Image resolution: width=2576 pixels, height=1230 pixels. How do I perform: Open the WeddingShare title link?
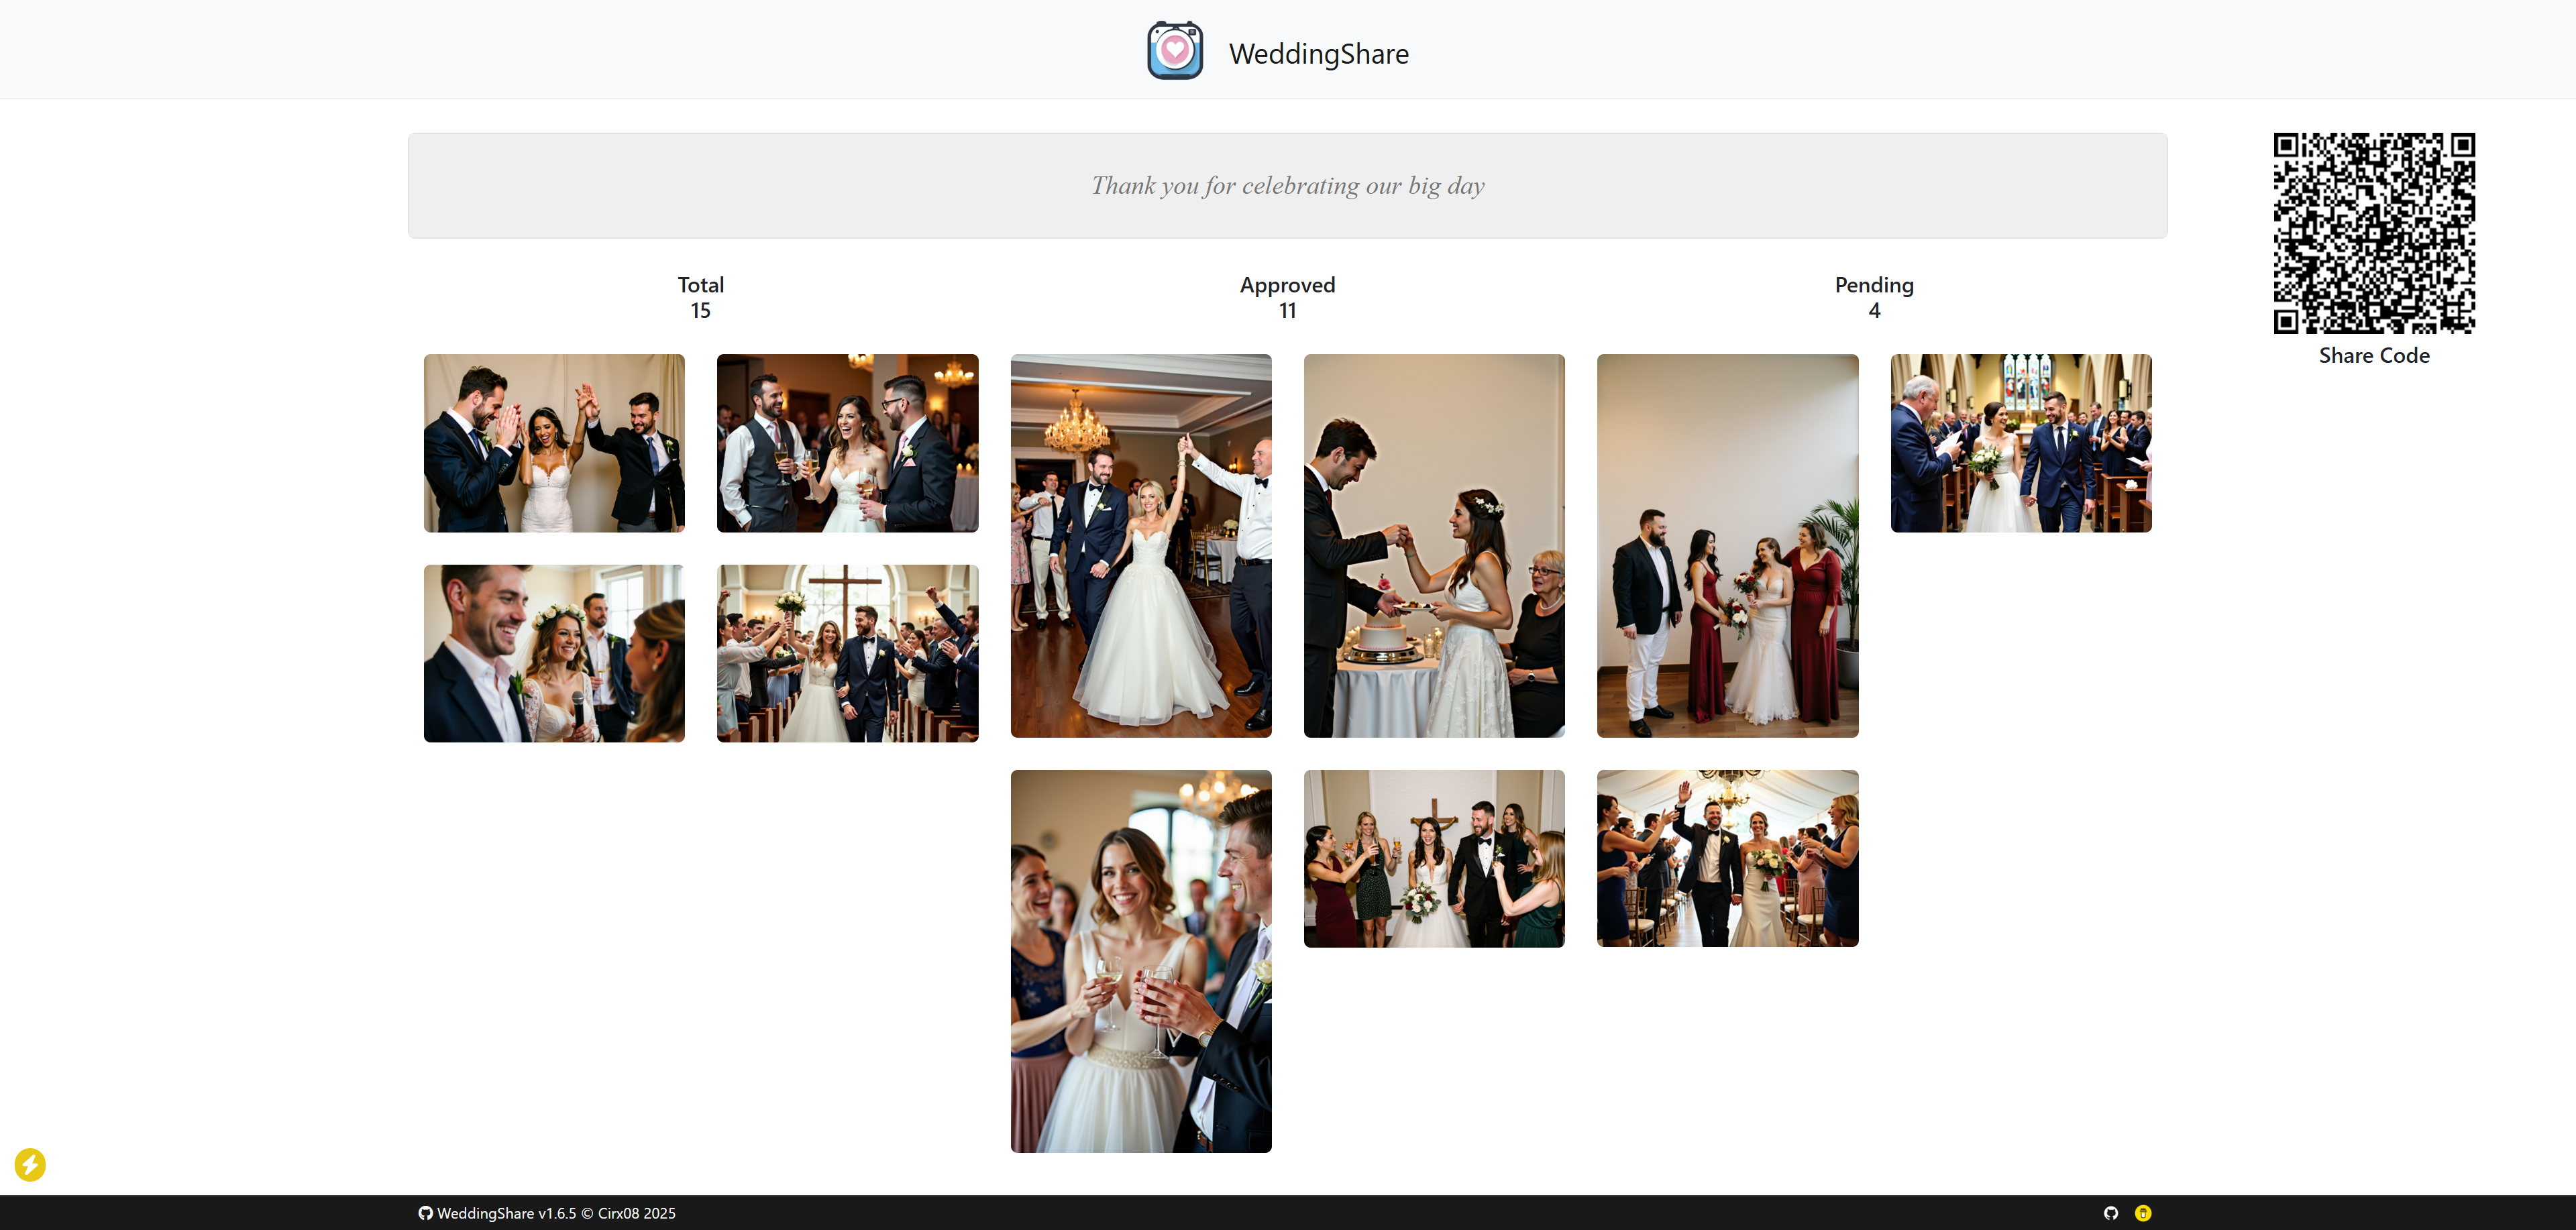[1318, 54]
